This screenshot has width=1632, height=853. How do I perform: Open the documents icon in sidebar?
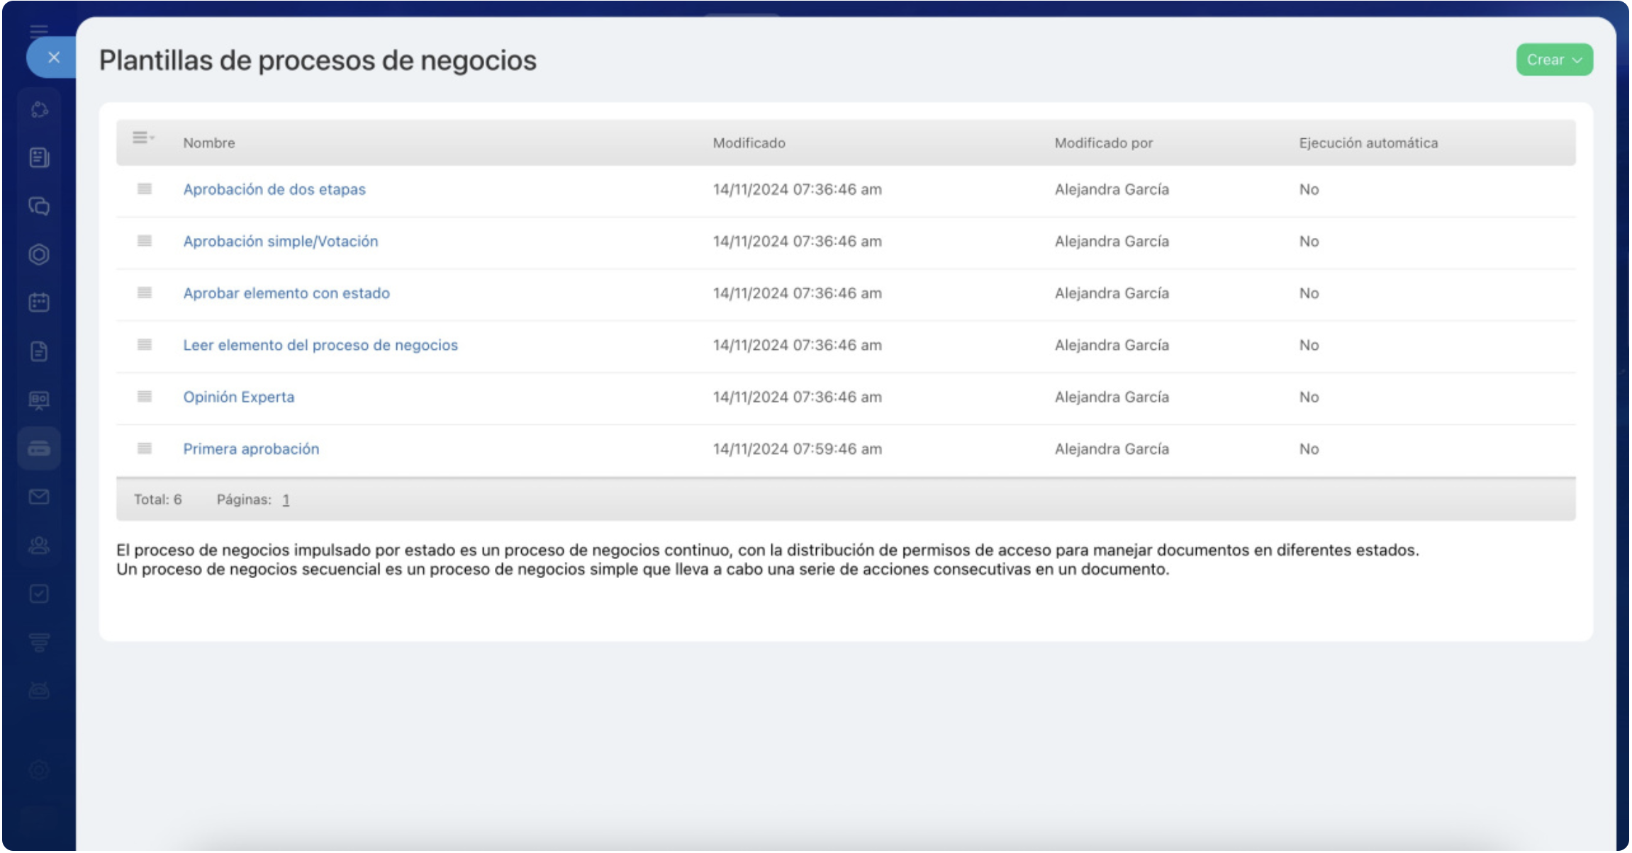pos(39,351)
